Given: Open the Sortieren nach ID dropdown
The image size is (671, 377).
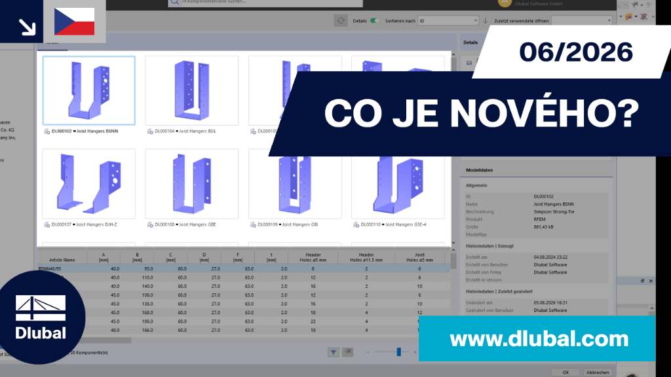Looking at the screenshot, I should tap(448, 20).
